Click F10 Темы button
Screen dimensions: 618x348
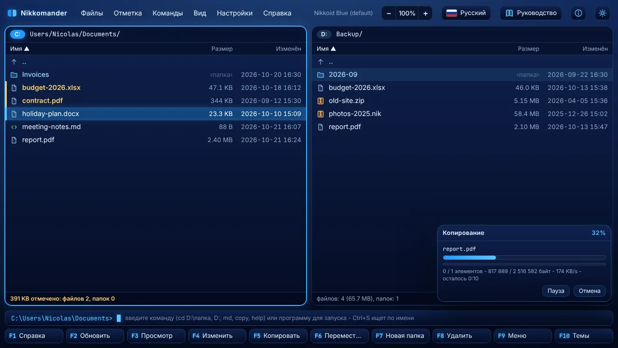coord(584,335)
